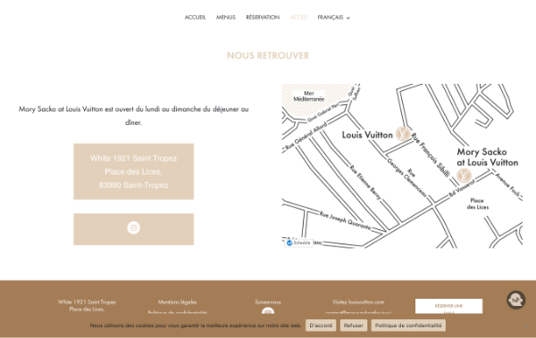The height and width of the screenshot is (338, 536).
Task: Open Politique de confidentialité from cookie bar
Action: tap(408, 326)
